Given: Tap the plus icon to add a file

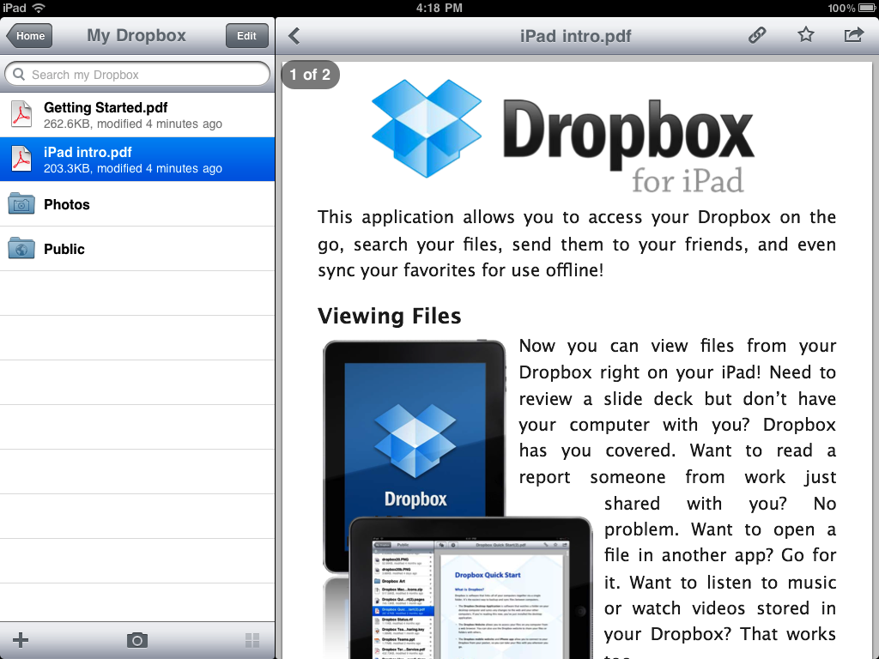Looking at the screenshot, I should pyautogui.click(x=21, y=640).
